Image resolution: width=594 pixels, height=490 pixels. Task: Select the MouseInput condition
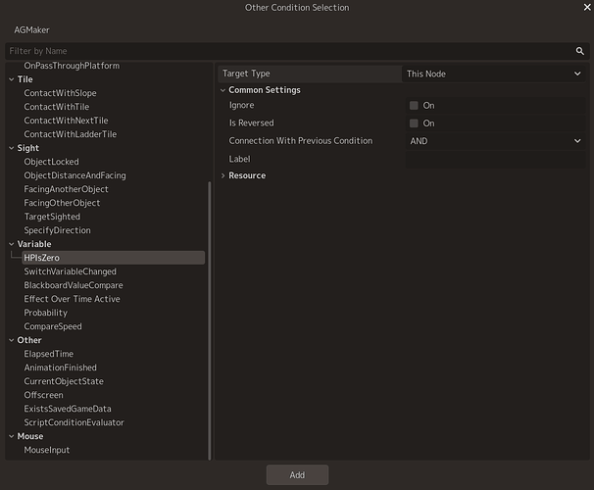click(x=47, y=450)
